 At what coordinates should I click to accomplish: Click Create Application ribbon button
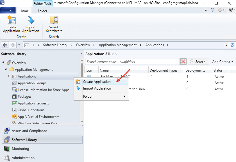[x=12, y=24]
